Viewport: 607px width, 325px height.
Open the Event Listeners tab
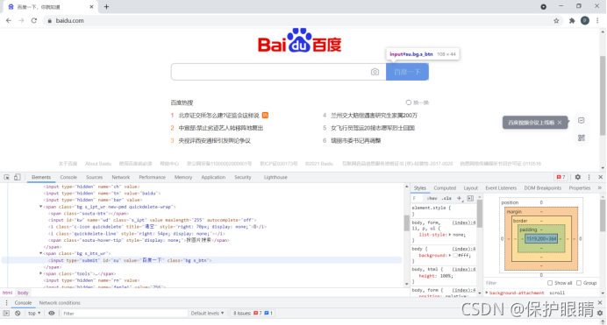[501, 187]
